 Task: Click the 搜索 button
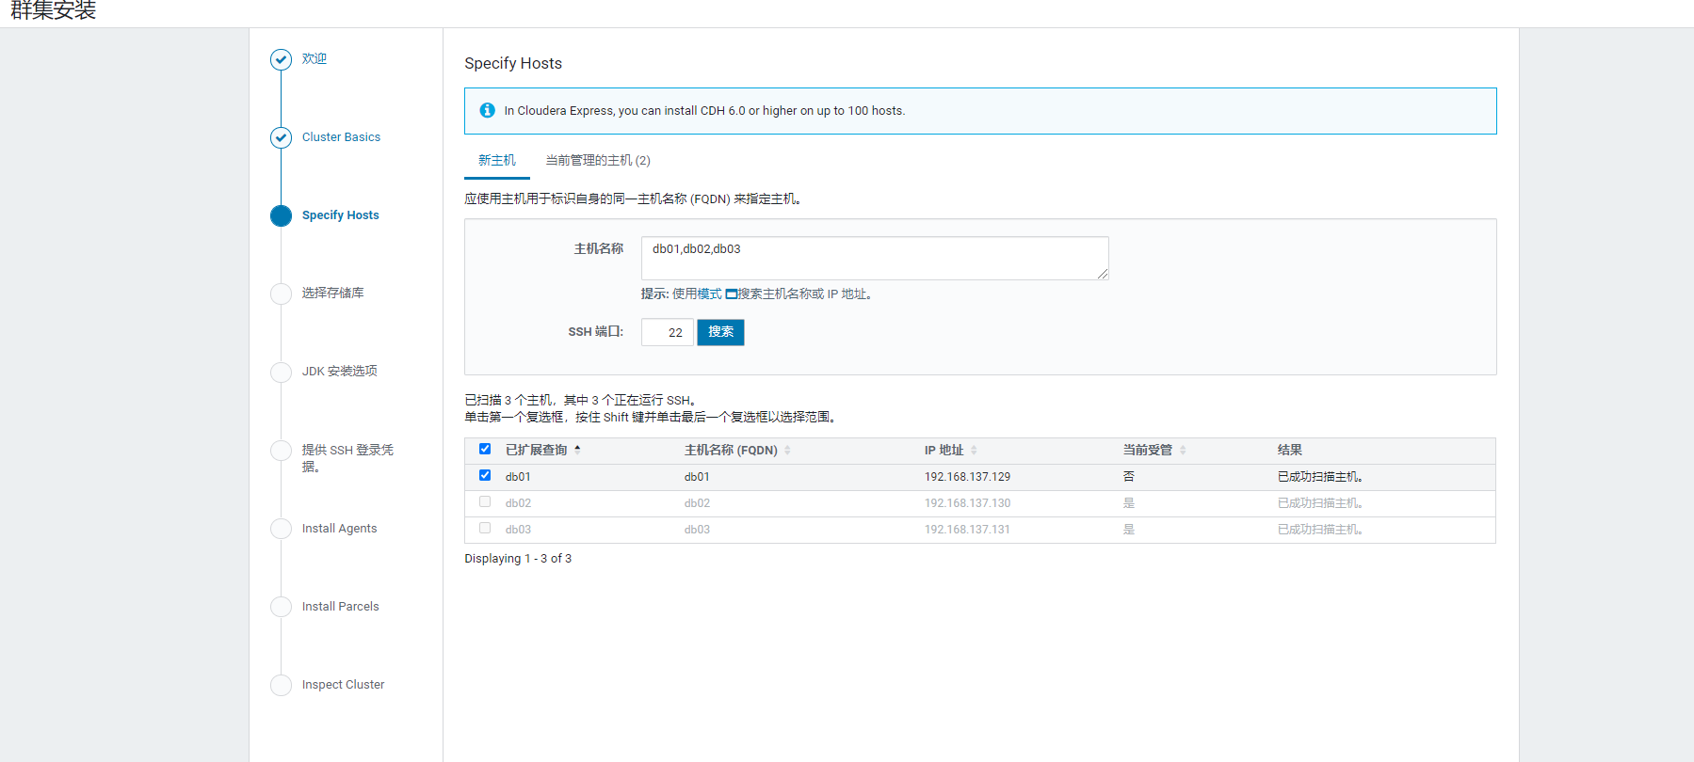pyautogui.click(x=720, y=332)
